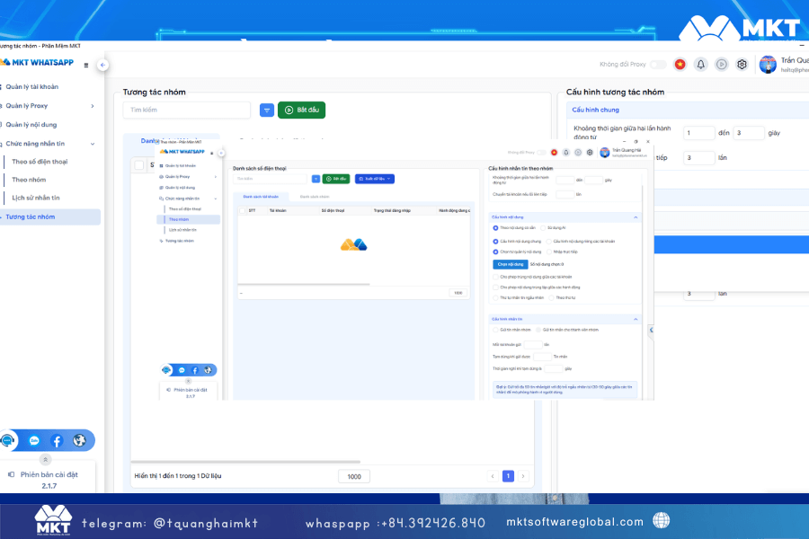Enable Cho phép trùng nội dung giữa các tài khoản checkbox
This screenshot has height=539, width=809.
(495, 277)
